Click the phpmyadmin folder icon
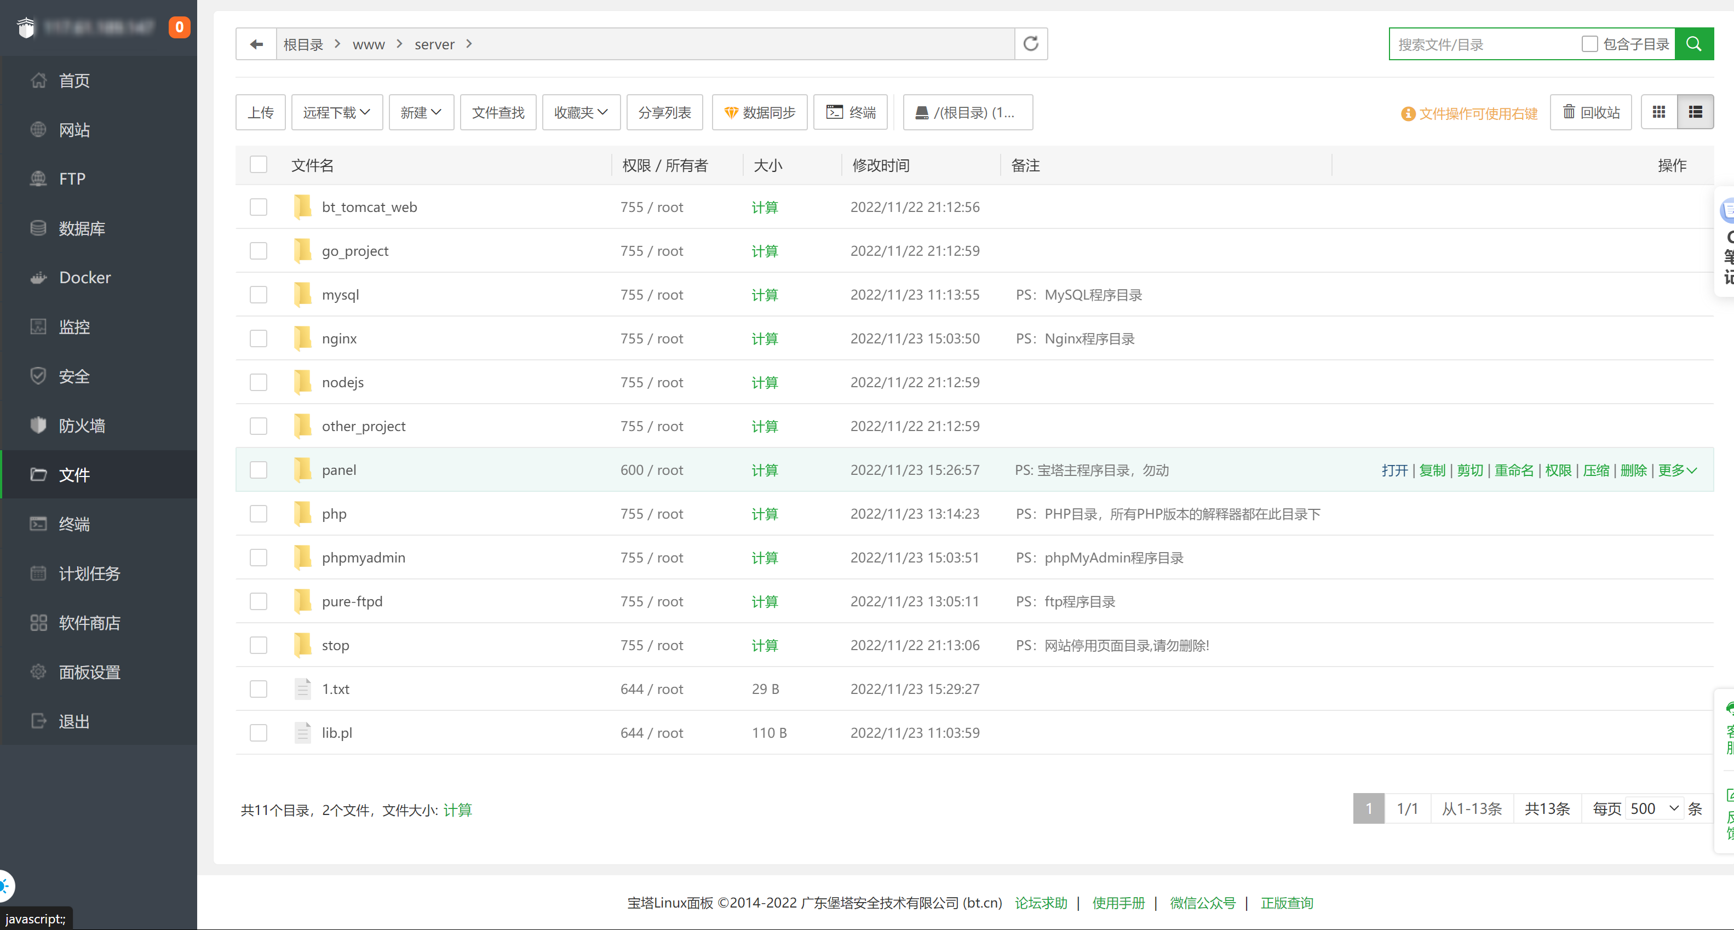 coord(303,558)
